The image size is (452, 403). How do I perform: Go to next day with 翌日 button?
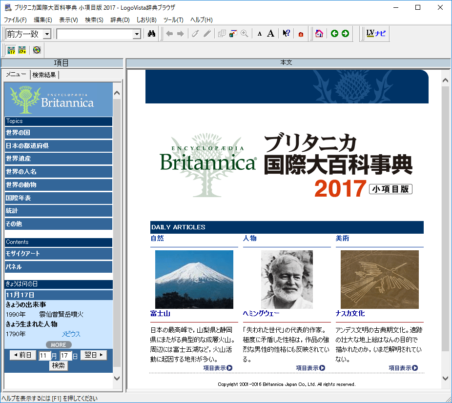(94, 355)
